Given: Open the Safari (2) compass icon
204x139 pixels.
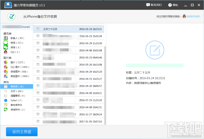Looking at the screenshot, I should tap(6, 100).
